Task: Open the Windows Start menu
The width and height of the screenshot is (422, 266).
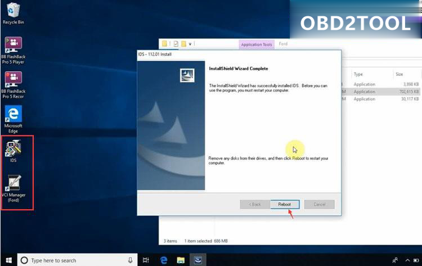Action: click(8, 260)
